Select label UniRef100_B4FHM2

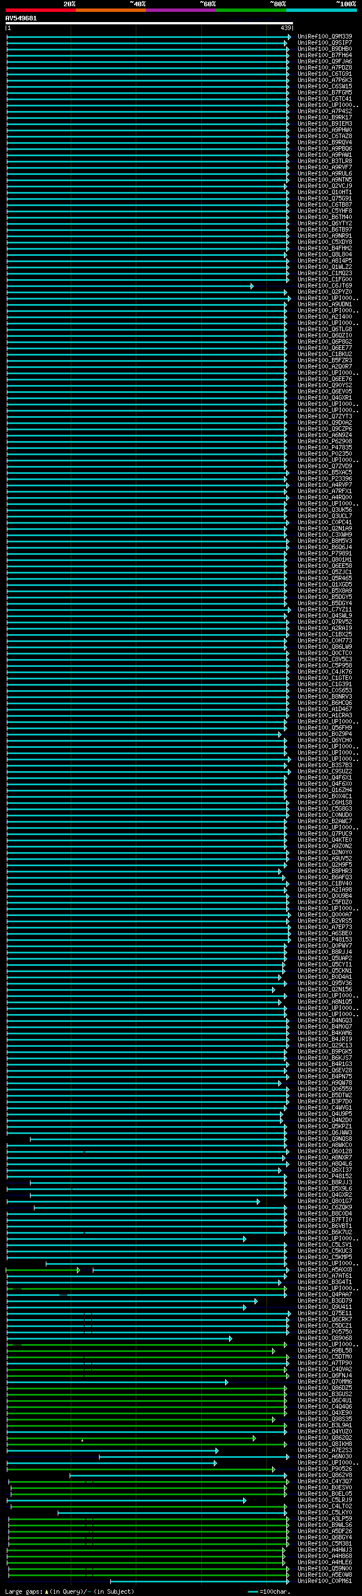coord(325,249)
